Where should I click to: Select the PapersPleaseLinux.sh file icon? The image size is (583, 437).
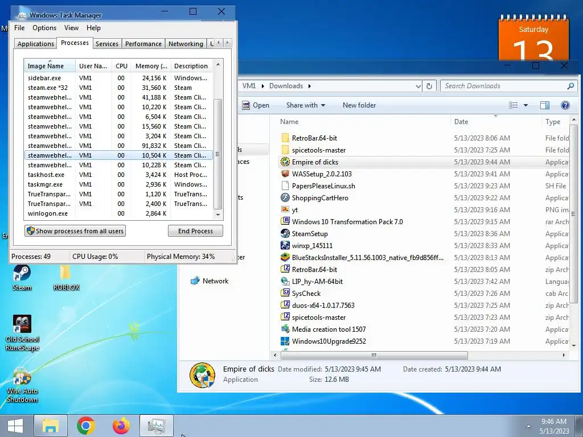(x=285, y=186)
